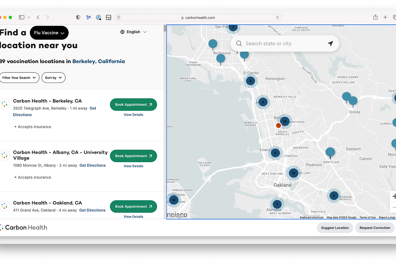Get Directions to 1080 Monroe St
This screenshot has width=396, height=264.
point(93,165)
